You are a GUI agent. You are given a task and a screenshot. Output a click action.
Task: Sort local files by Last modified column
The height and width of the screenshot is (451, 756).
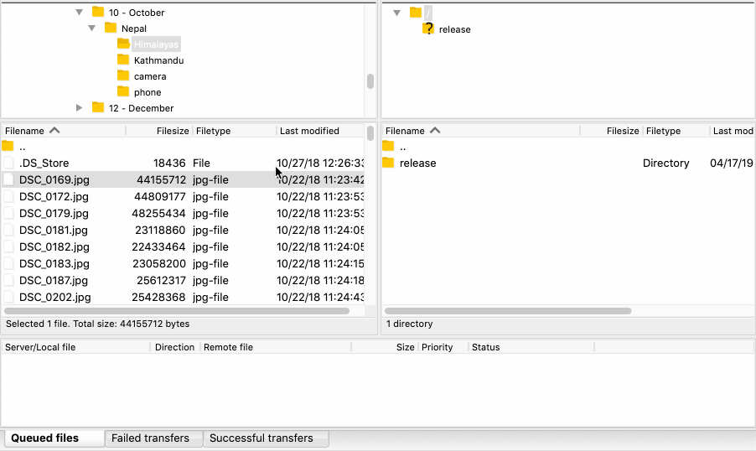click(x=321, y=131)
